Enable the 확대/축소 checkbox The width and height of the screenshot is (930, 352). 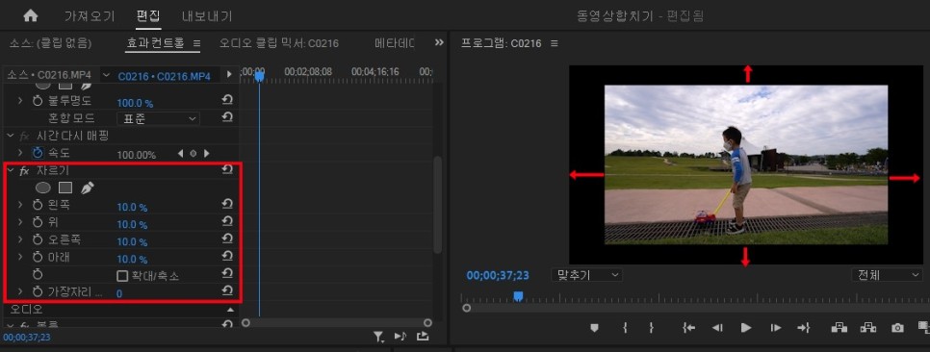[122, 276]
